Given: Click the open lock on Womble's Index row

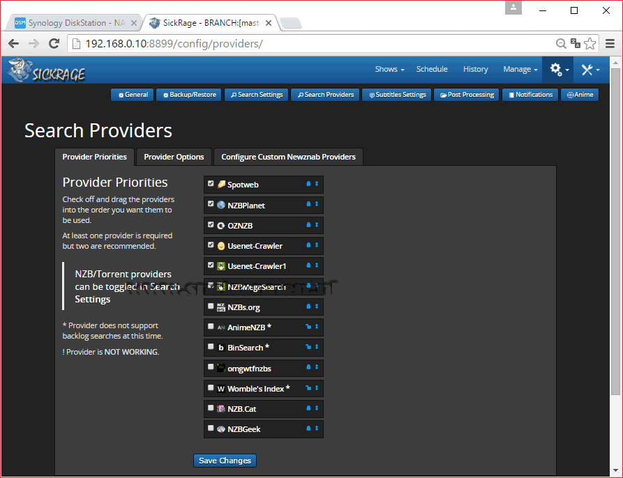Looking at the screenshot, I should pos(308,387).
